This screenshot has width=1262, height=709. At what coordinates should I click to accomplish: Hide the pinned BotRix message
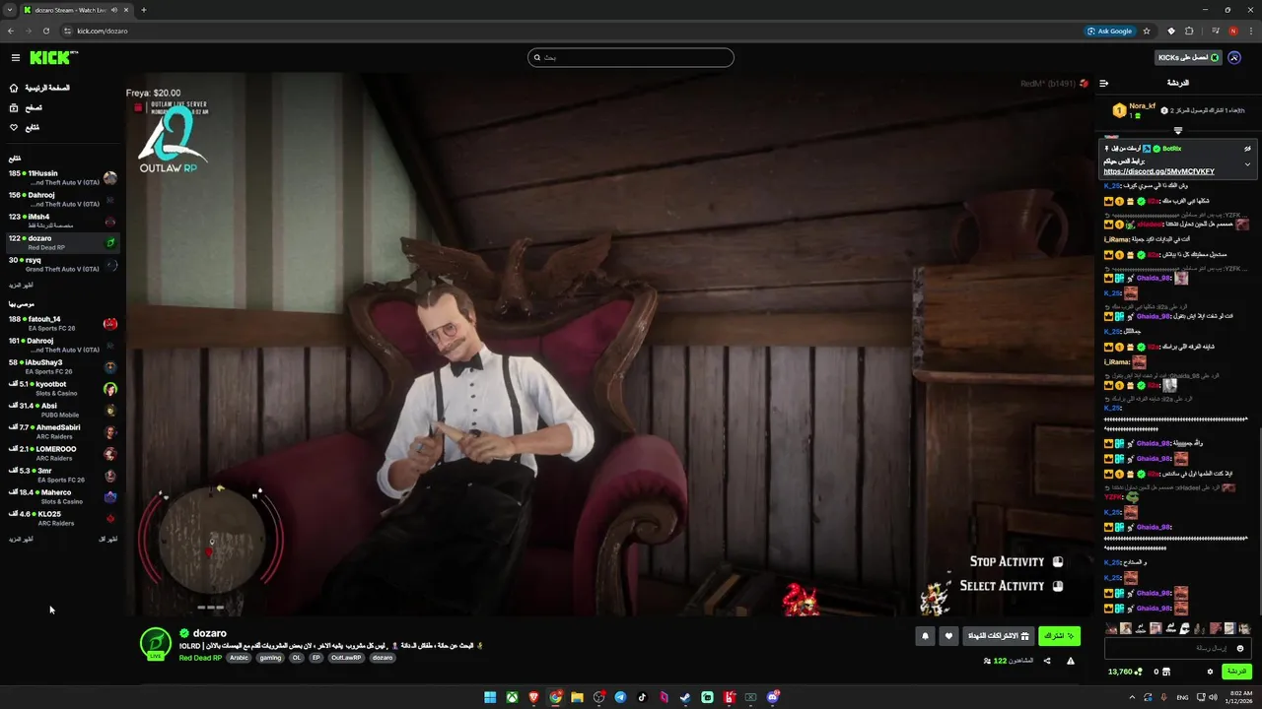(x=1247, y=149)
